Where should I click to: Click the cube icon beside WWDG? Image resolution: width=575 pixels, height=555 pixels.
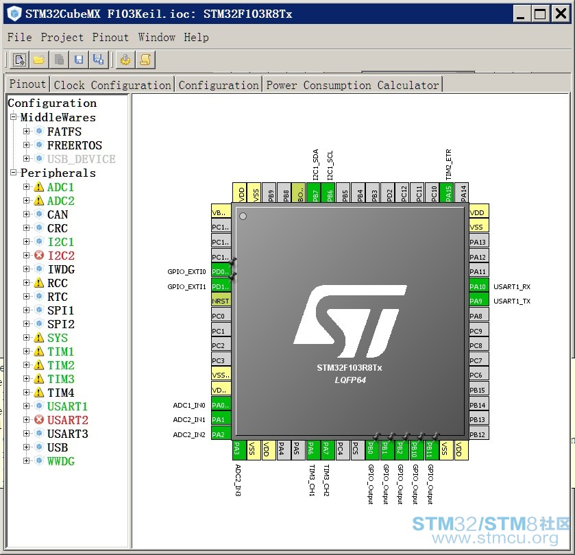point(39,461)
